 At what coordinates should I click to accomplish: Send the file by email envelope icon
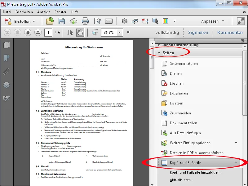pyautogui.click(x=109, y=21)
